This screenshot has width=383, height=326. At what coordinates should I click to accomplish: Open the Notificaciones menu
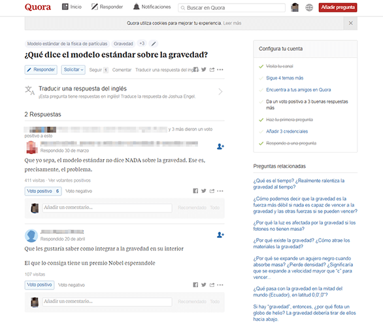[x=152, y=7]
